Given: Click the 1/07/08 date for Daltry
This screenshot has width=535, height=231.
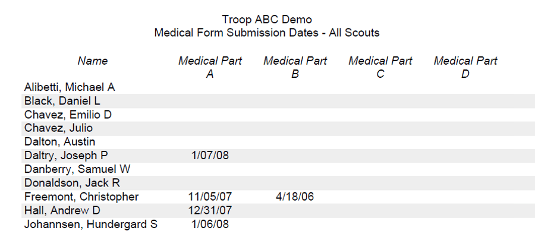Looking at the screenshot, I should click(210, 156).
